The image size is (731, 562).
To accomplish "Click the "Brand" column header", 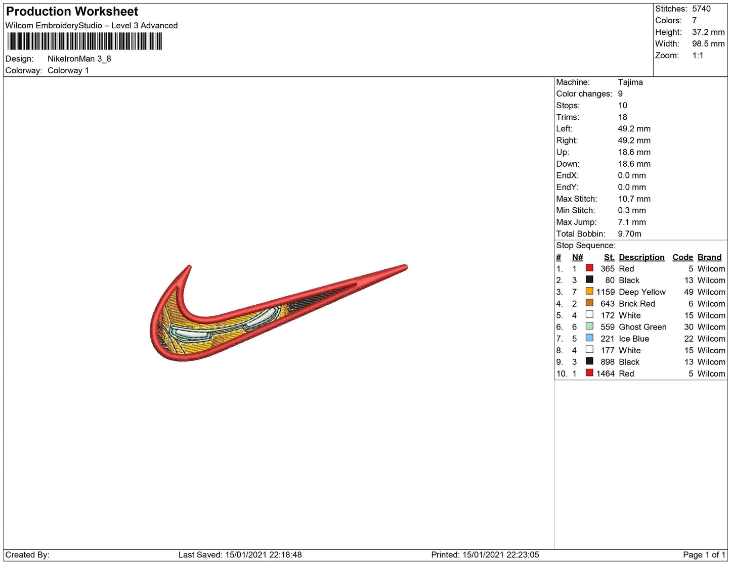I will (710, 257).
